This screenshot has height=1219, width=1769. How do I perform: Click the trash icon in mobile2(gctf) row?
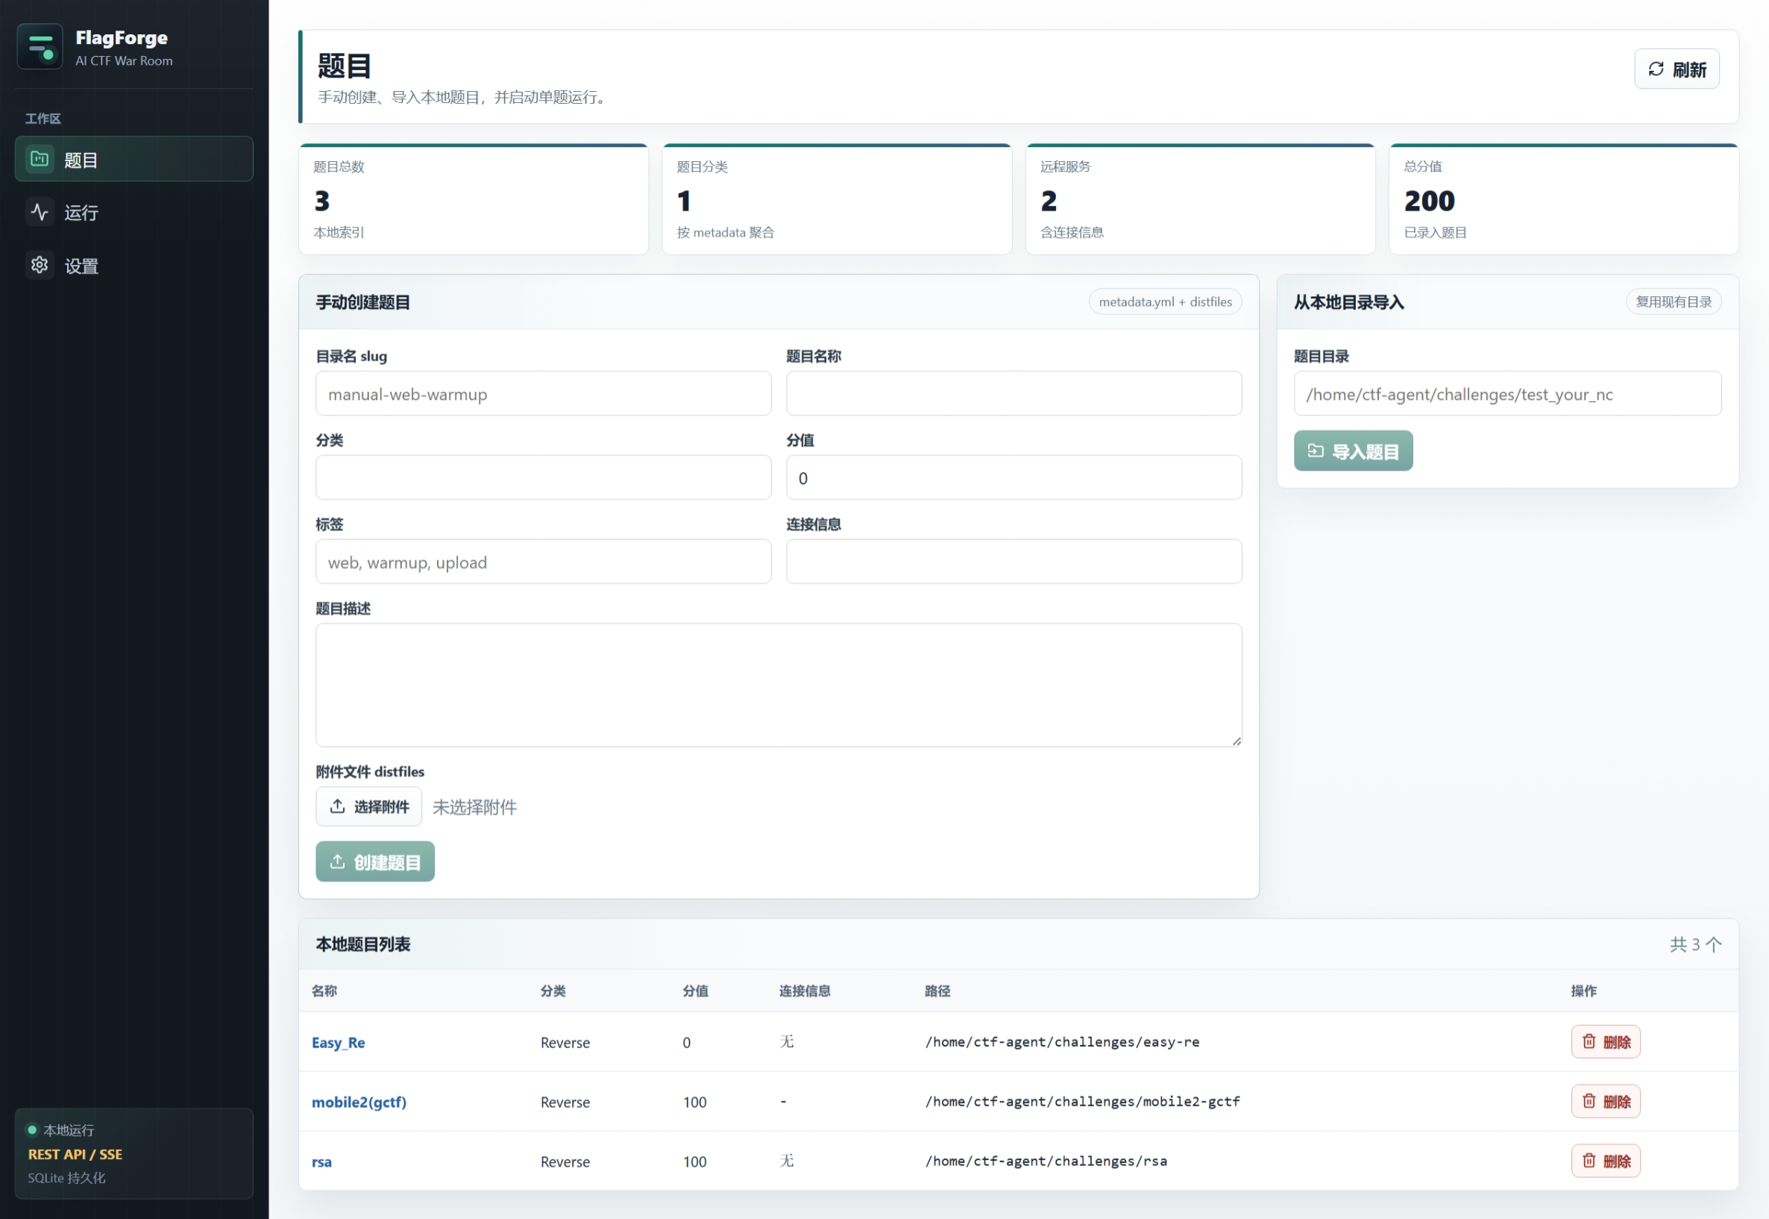coord(1589,1101)
